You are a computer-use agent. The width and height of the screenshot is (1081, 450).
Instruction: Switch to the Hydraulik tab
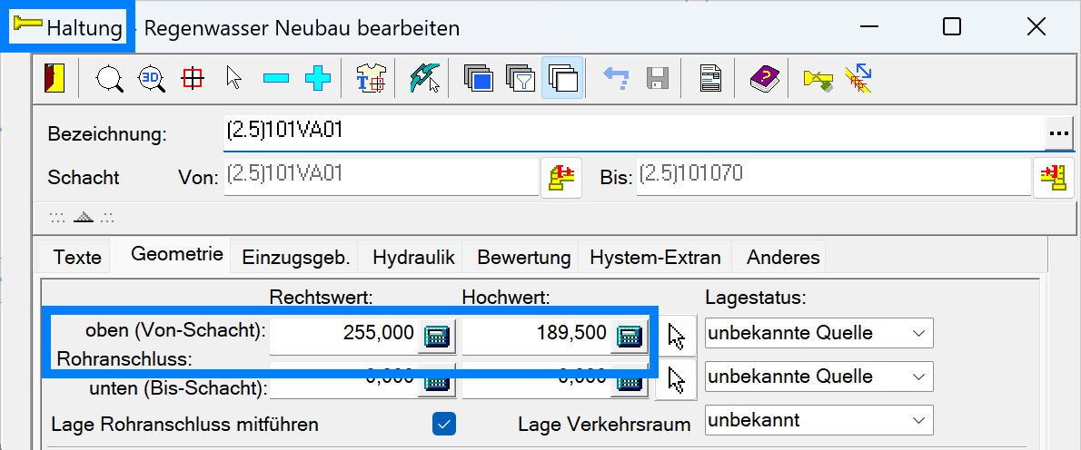(x=412, y=258)
